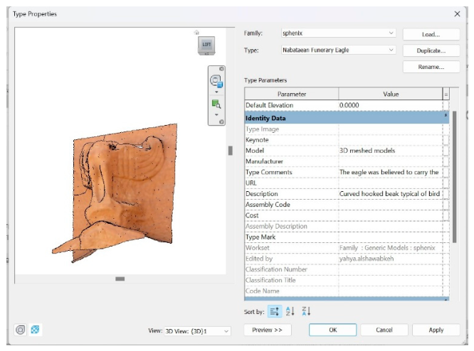Edit the Default Elevation value 0.0000

390,105
